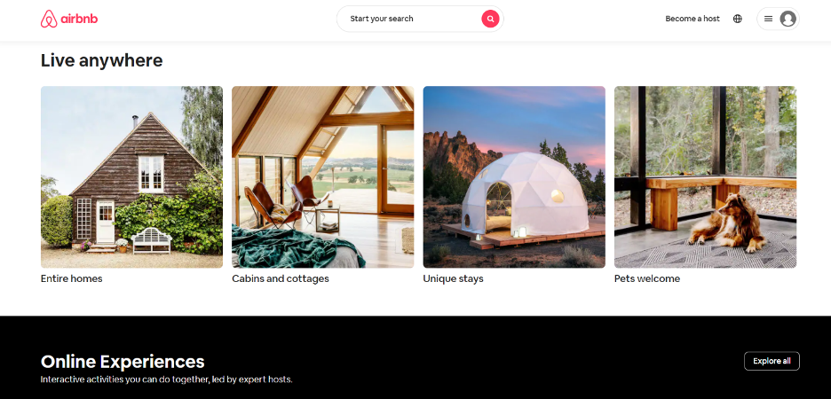The height and width of the screenshot is (399, 831).
Task: Click the Online Experiences heading
Action: point(123,362)
